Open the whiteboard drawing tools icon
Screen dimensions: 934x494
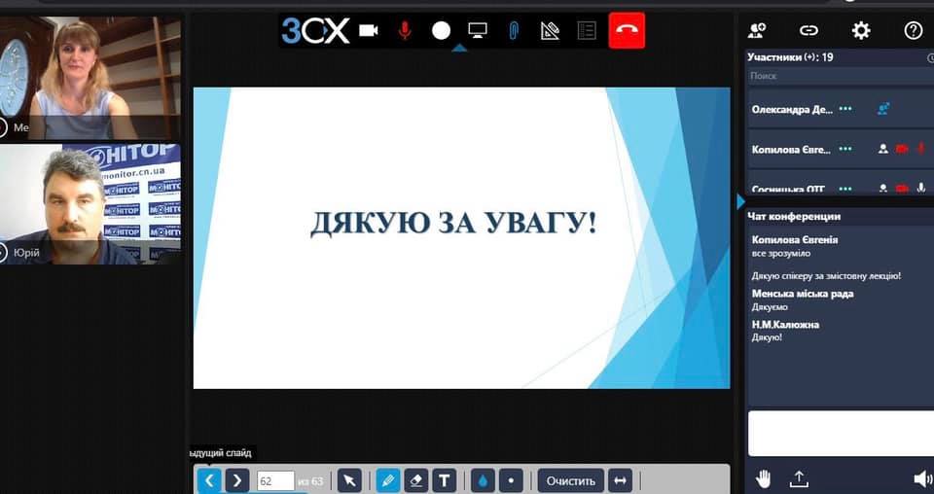tap(550, 30)
